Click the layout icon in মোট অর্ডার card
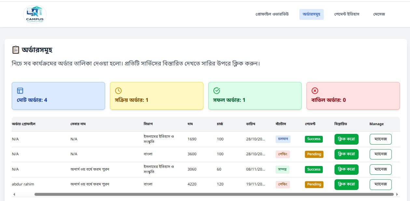Viewport: 410px width, 201px height. point(20,91)
